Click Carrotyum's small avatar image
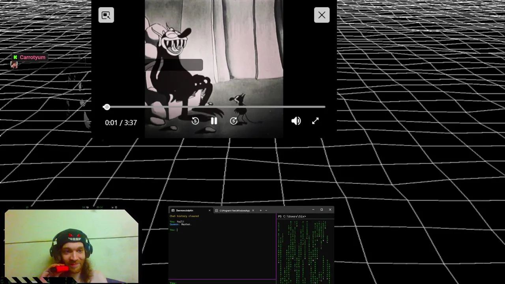 [14, 65]
